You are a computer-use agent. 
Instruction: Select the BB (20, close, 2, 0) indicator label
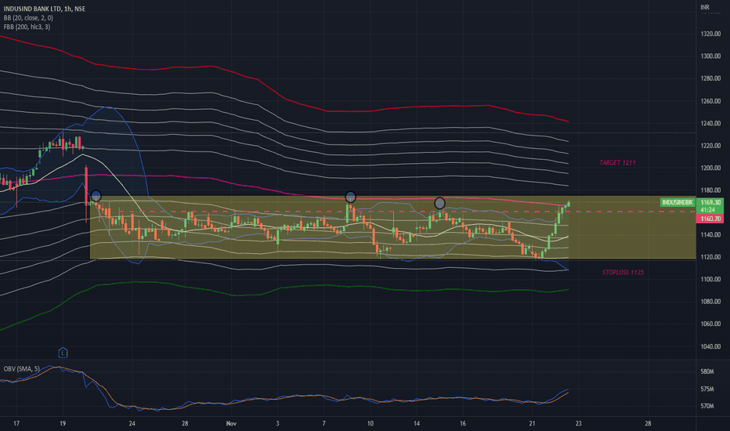(28, 18)
